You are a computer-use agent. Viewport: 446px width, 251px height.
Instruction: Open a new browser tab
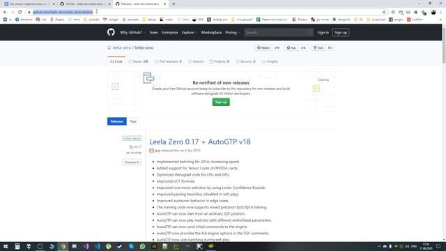[x=174, y=4]
